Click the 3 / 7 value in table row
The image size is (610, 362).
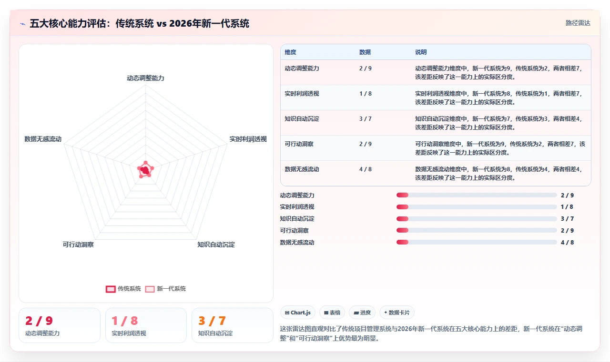pyautogui.click(x=366, y=119)
